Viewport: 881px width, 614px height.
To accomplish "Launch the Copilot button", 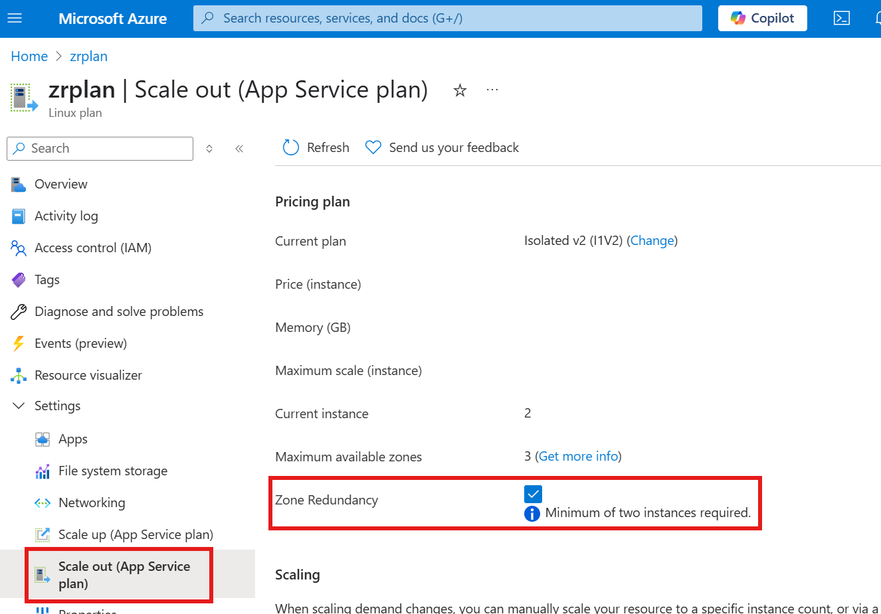I will 762,18.
